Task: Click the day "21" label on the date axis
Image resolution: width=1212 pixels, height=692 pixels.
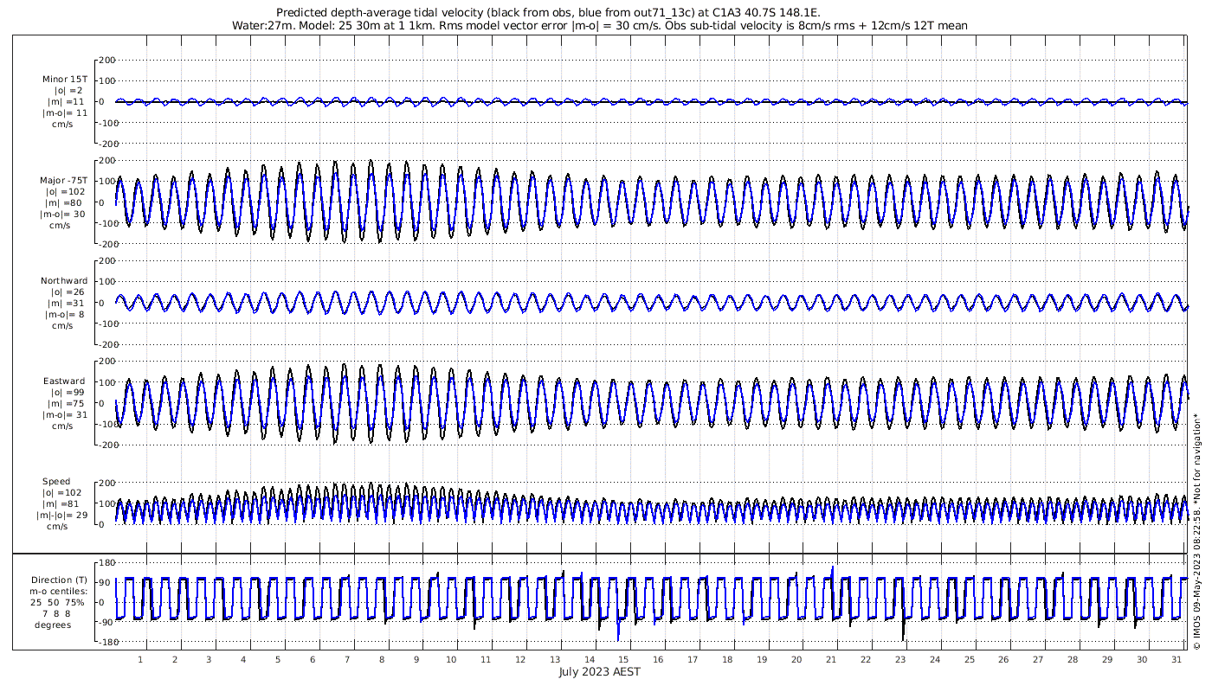Action: tap(831, 659)
